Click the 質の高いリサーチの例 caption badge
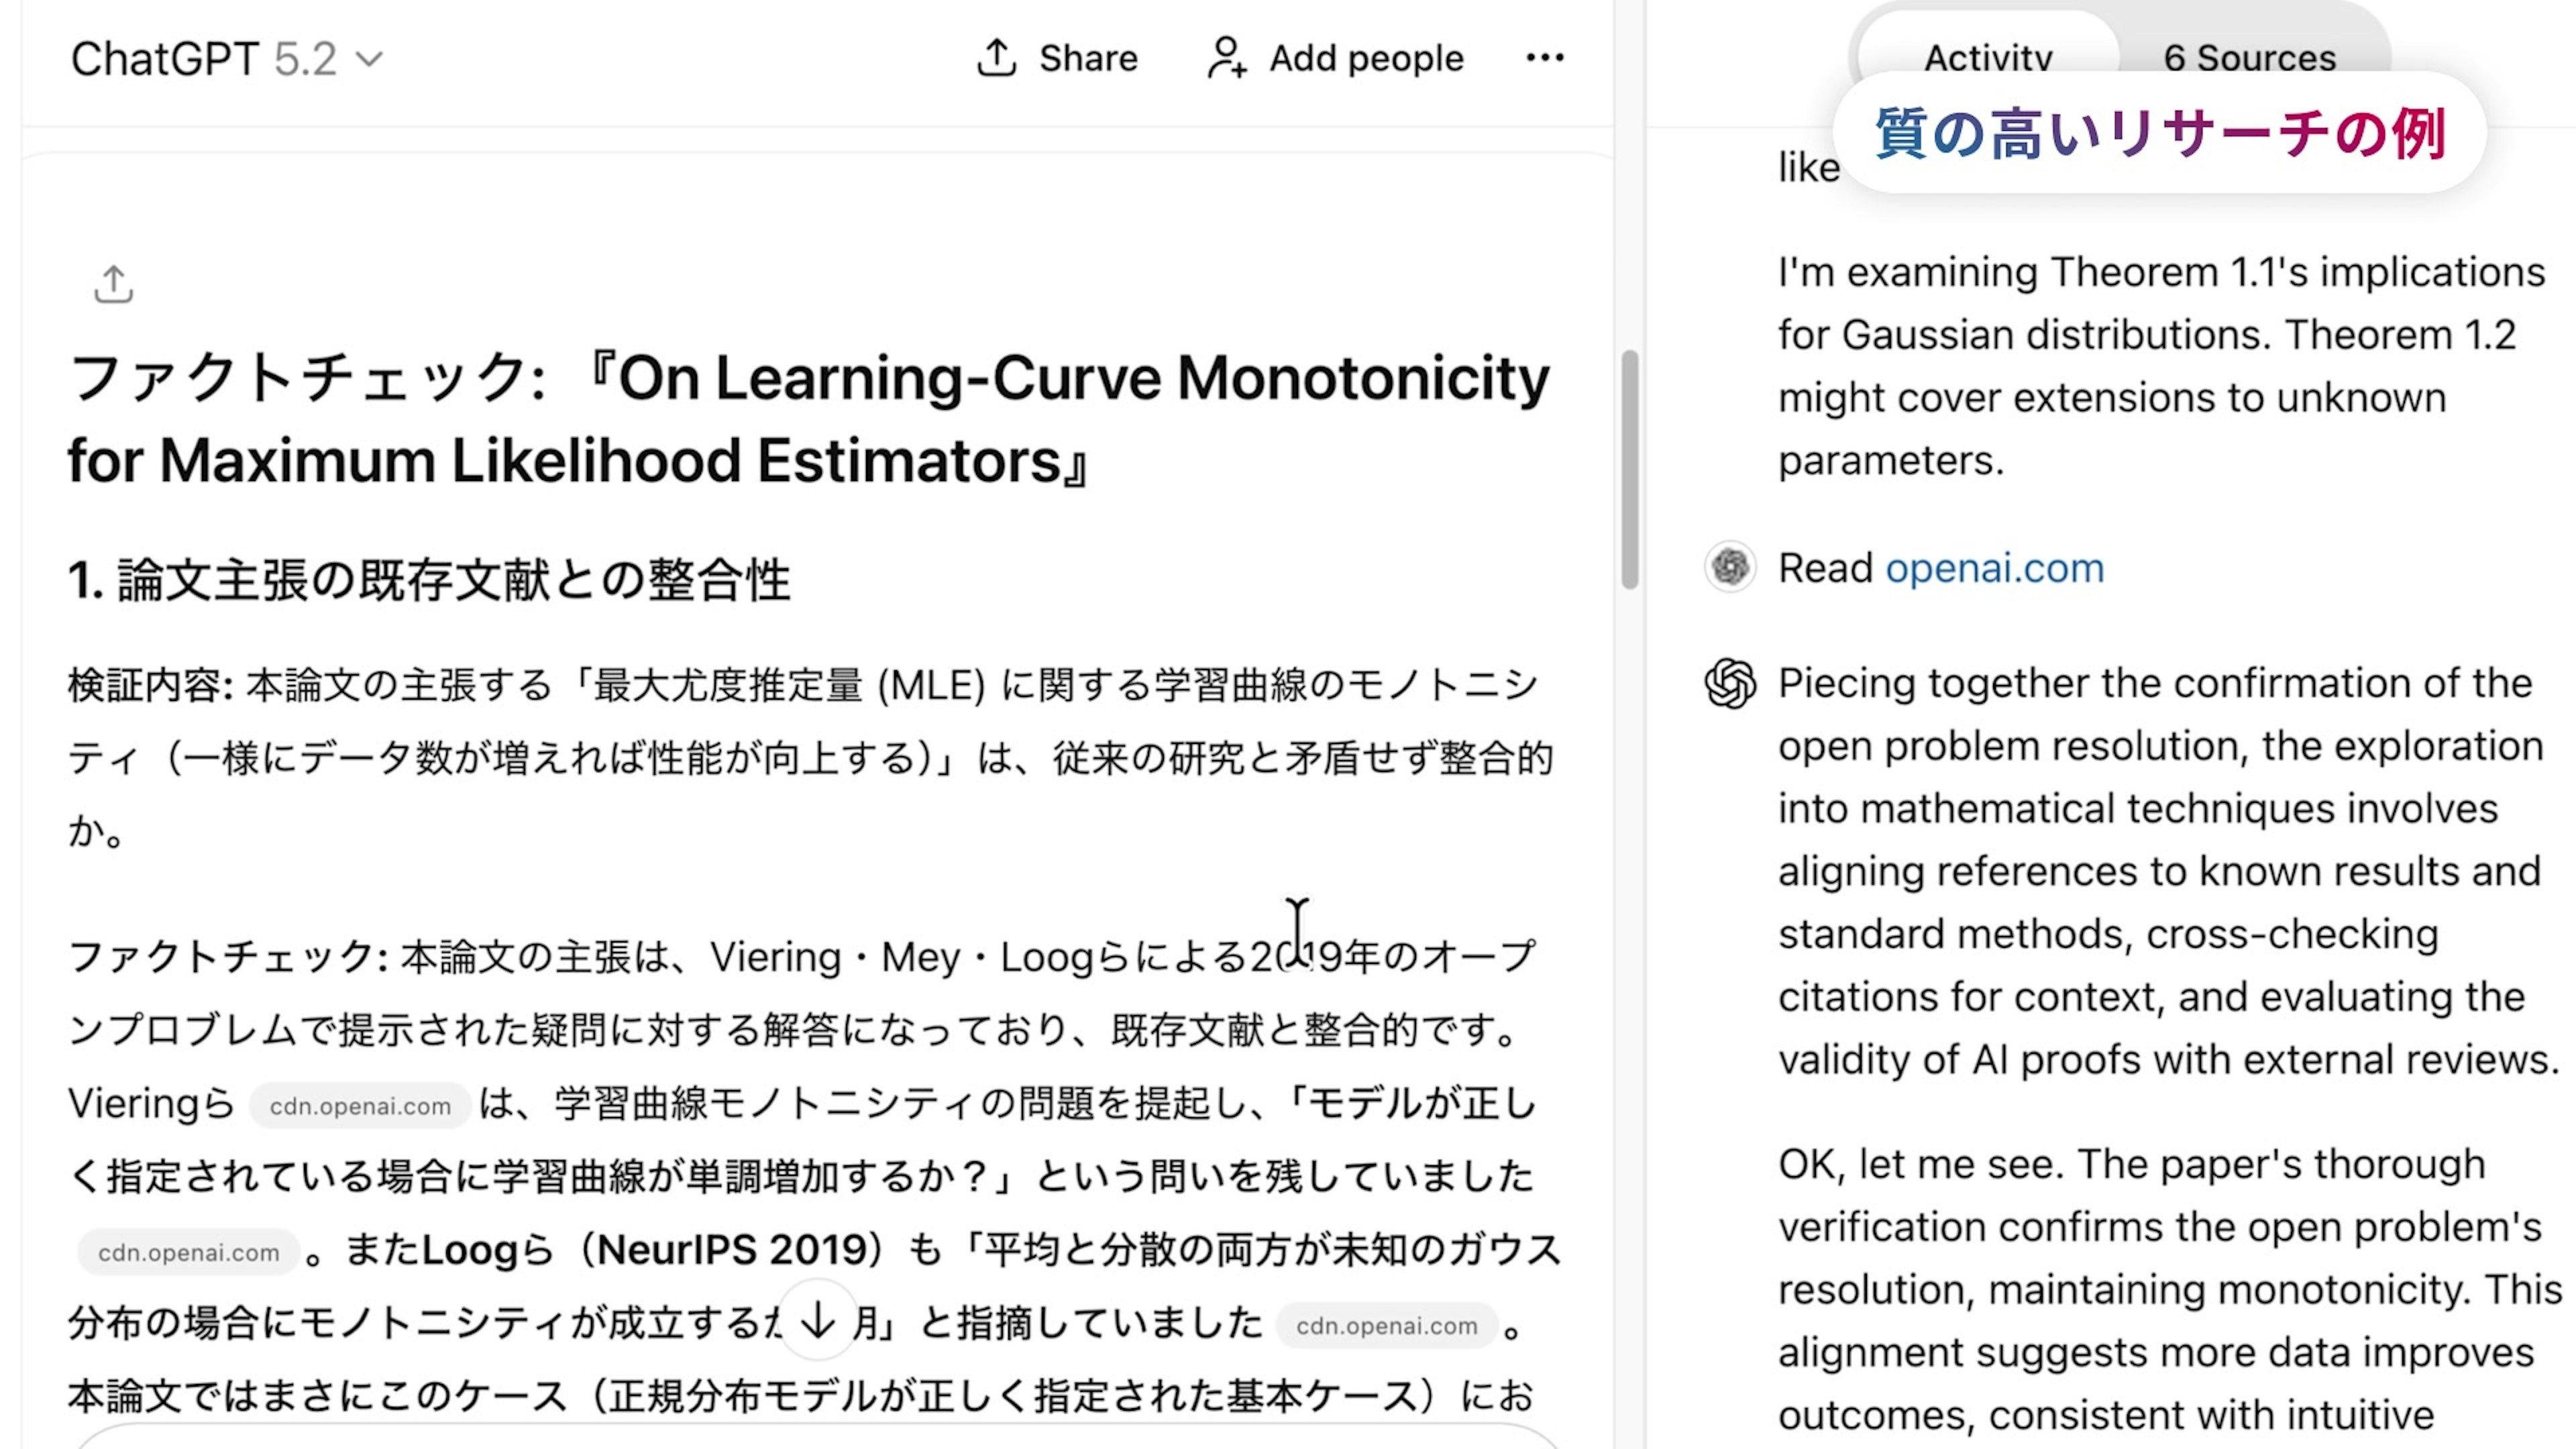This screenshot has width=2576, height=1449. click(2160, 133)
